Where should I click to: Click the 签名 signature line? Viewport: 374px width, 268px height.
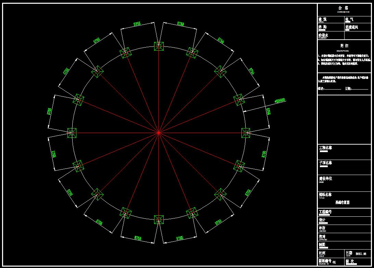pyautogui.click(x=329, y=89)
